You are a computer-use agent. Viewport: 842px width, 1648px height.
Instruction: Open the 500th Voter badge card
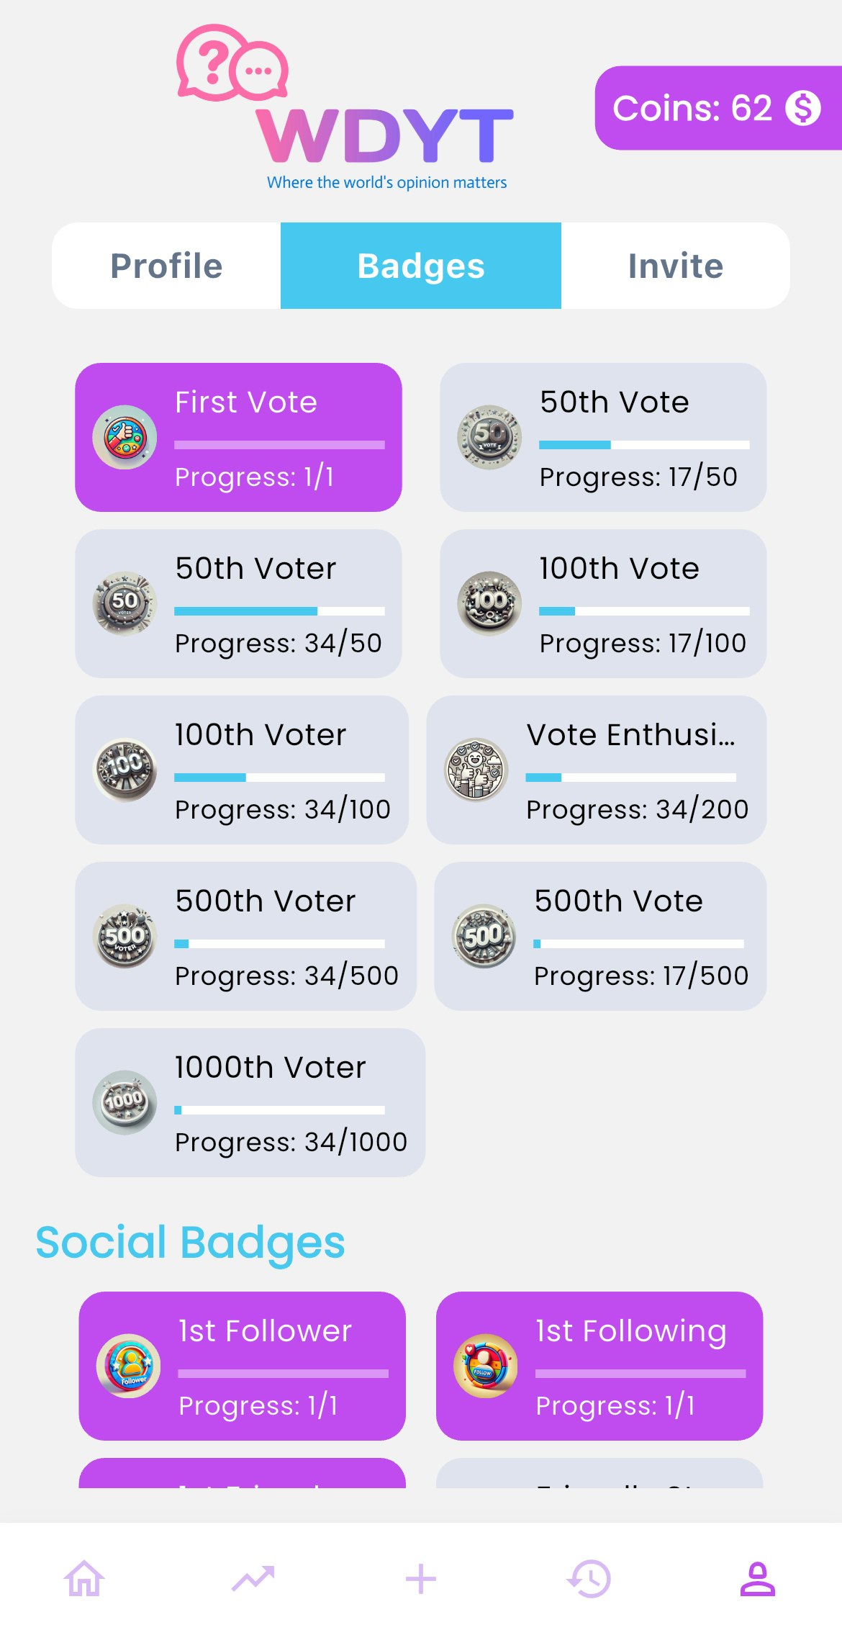click(x=245, y=936)
